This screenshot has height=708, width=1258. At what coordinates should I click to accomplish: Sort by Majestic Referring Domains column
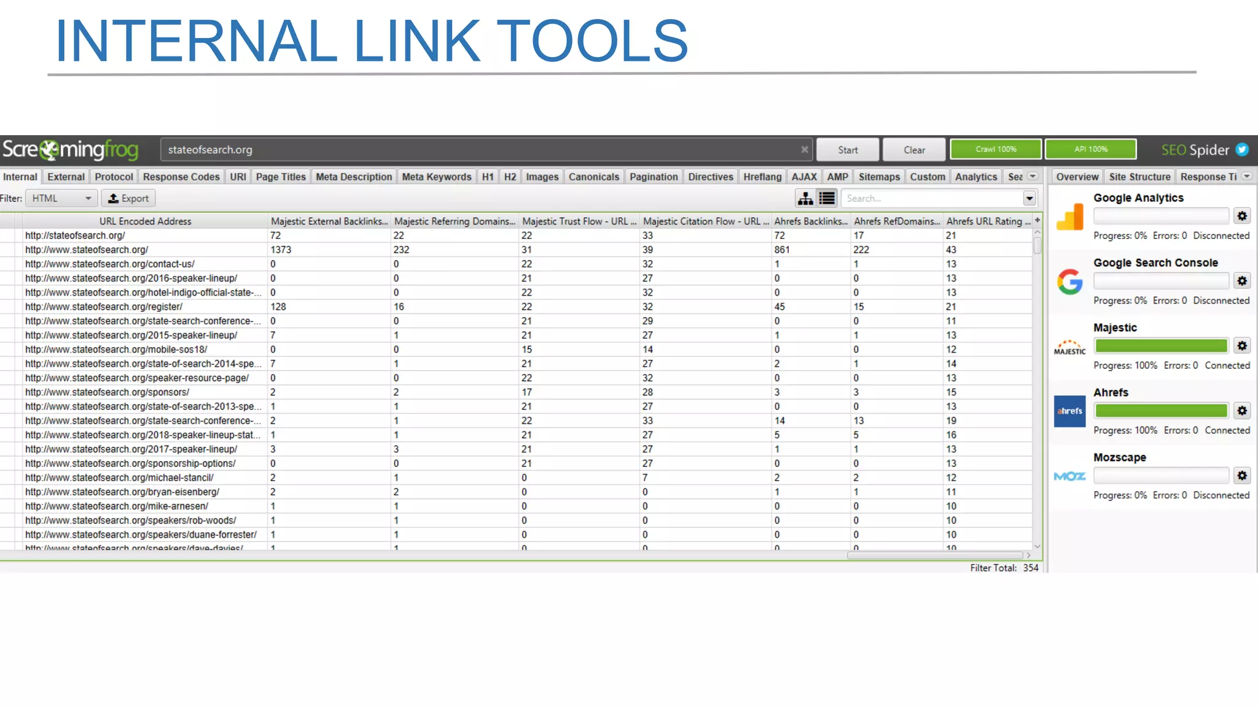point(455,221)
